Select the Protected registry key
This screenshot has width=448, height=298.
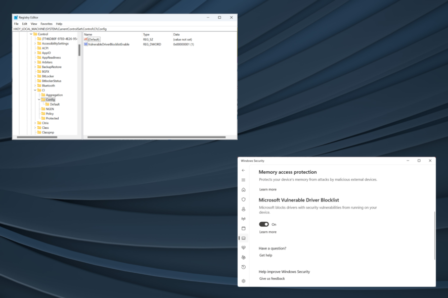tap(52, 119)
